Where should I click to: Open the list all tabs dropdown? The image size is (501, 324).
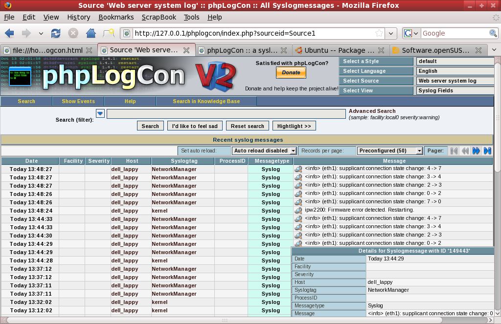pyautogui.click(x=494, y=50)
